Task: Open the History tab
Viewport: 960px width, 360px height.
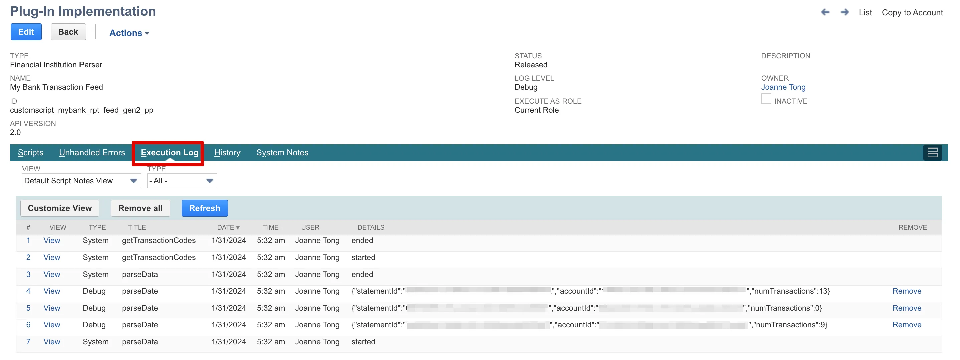Action: (227, 152)
